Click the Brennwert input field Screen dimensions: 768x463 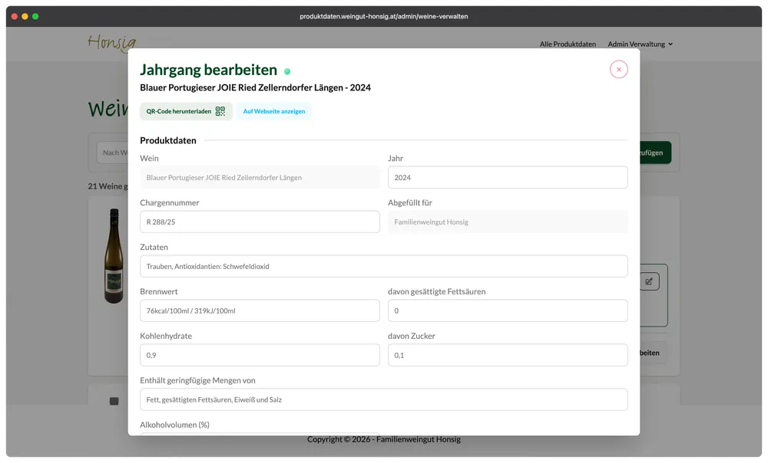pyautogui.click(x=260, y=311)
